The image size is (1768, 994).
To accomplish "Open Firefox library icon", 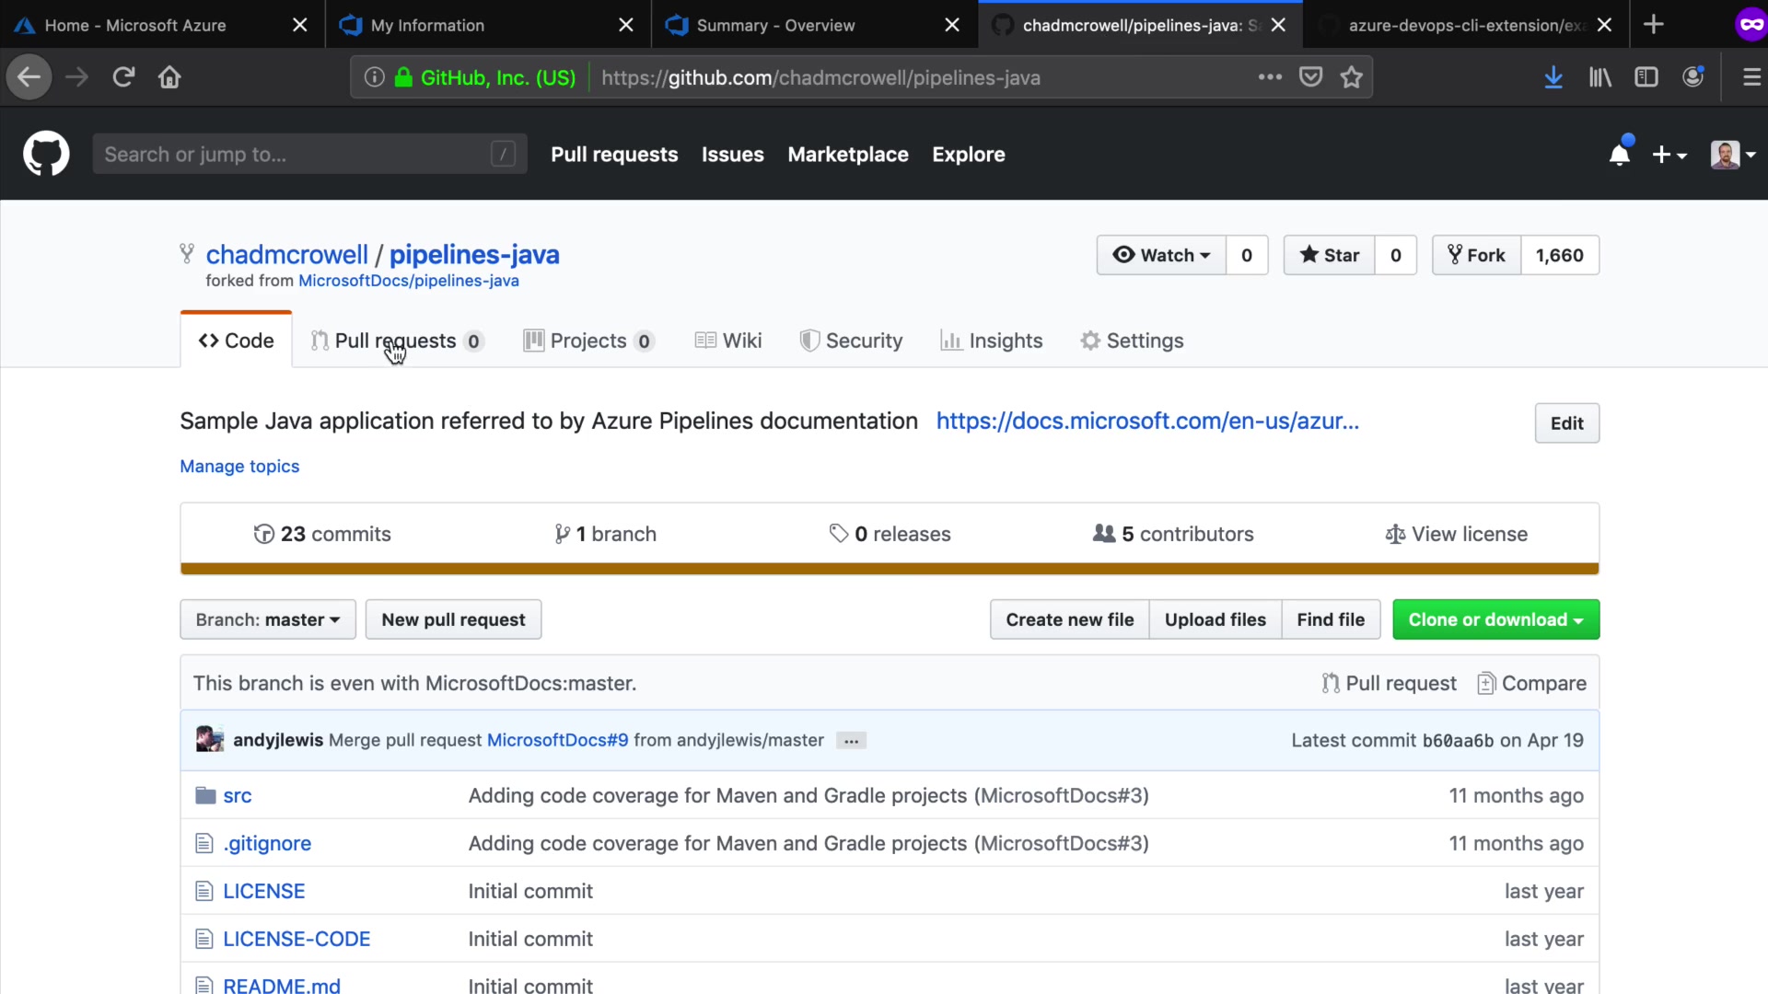I will 1600,77.
